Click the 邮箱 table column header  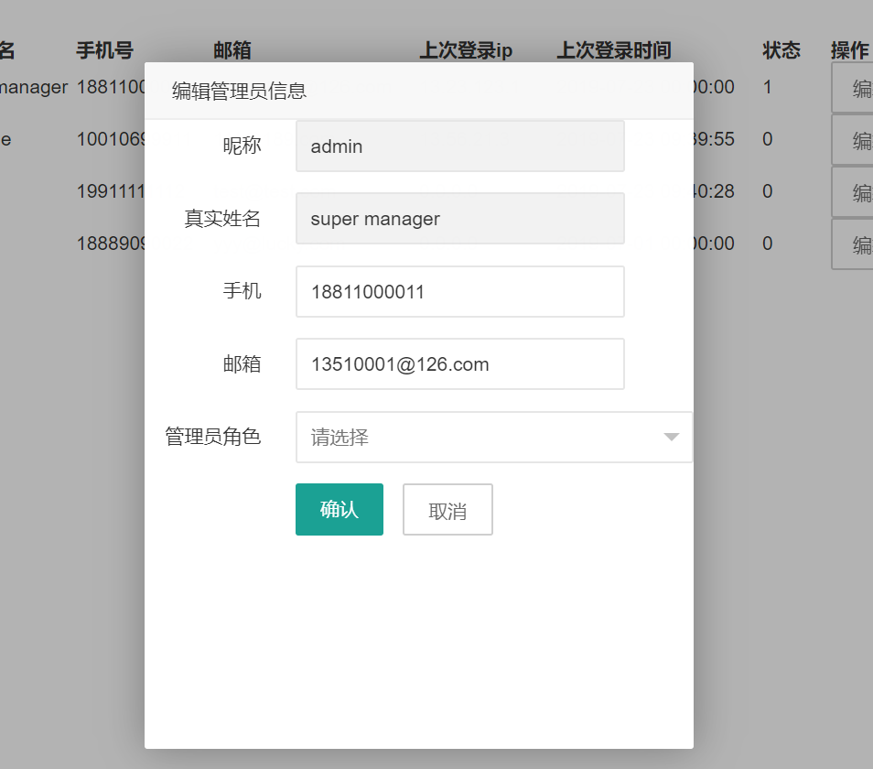(232, 50)
